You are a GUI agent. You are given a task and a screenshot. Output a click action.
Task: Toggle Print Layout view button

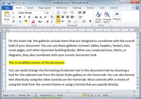point(85,95)
